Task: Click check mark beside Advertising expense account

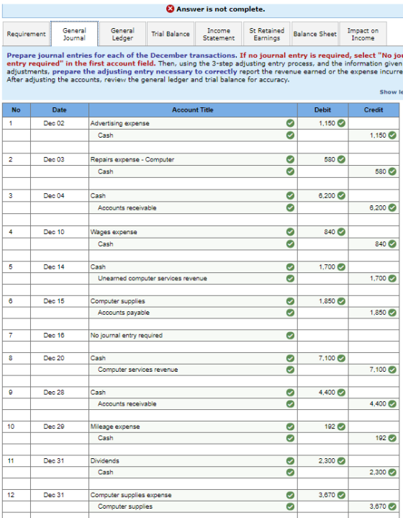Action: click(x=290, y=123)
